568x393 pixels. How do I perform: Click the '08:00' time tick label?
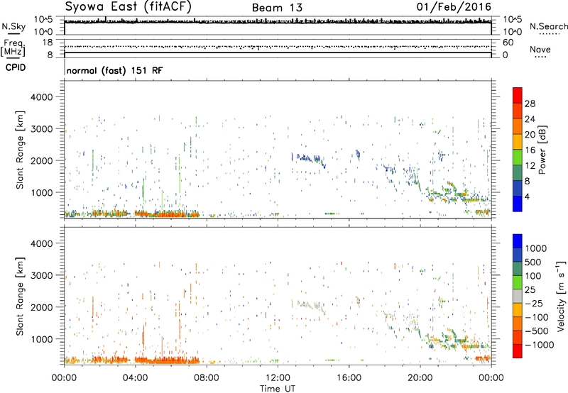[207, 378]
